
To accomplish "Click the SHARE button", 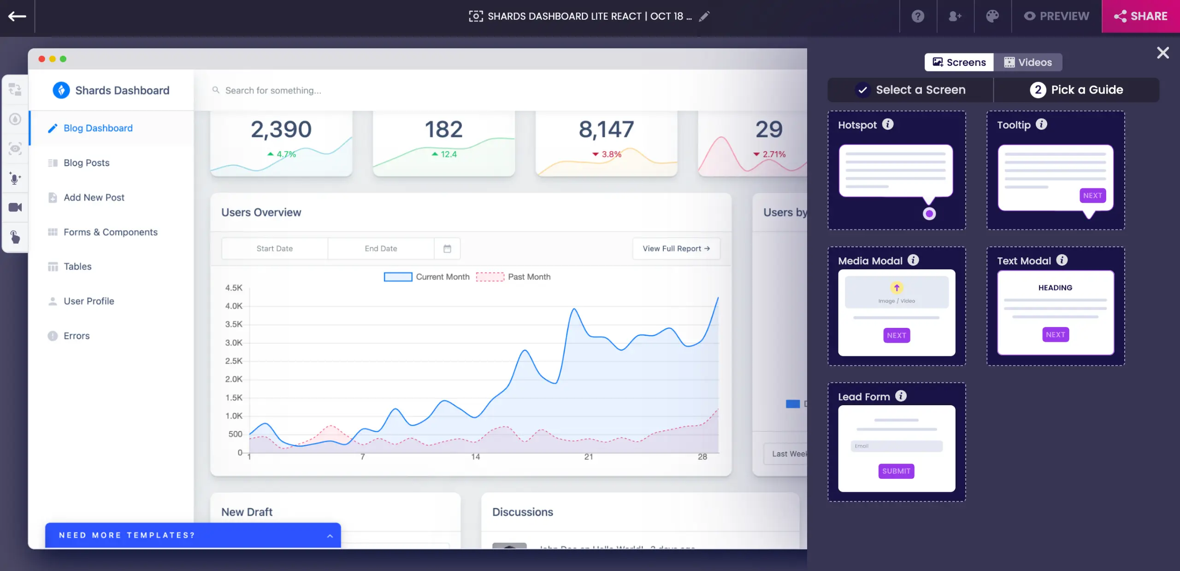I will pos(1141,17).
